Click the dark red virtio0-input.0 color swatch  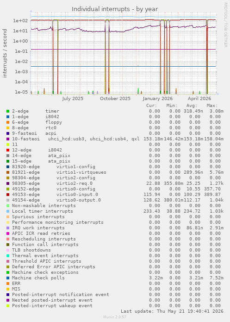(x=8, y=195)
